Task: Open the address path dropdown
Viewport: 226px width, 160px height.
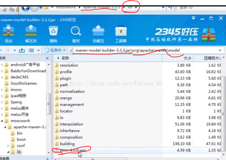Action: click(x=220, y=50)
